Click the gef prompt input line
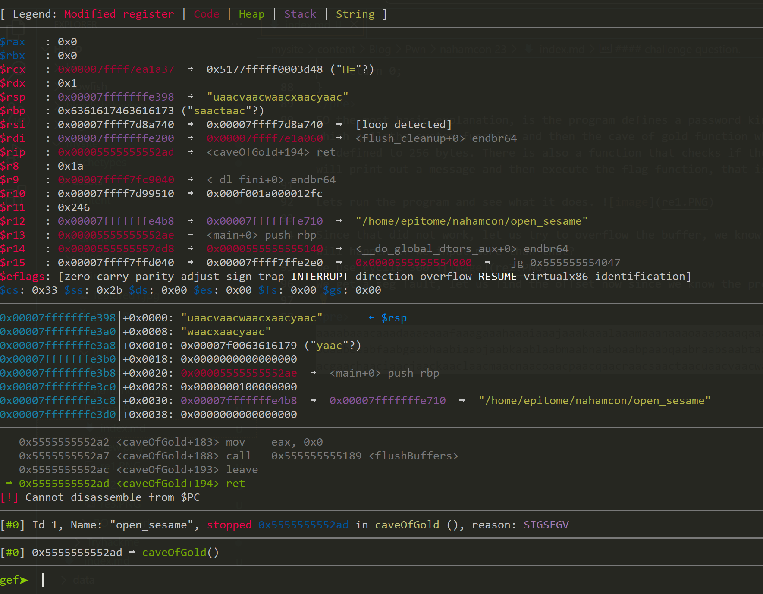763x594 pixels. coord(381,580)
